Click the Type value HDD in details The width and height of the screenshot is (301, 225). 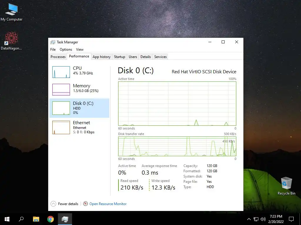coord(210,187)
